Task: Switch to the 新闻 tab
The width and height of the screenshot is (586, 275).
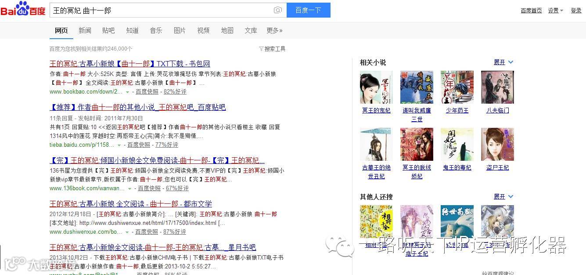Action: pos(85,30)
